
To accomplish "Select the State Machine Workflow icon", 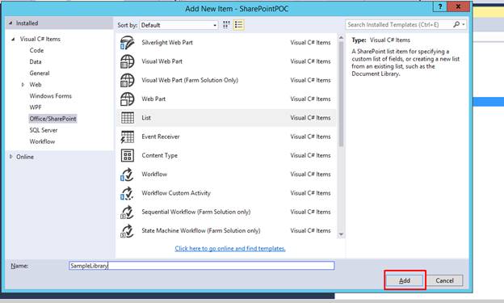I will (x=128, y=230).
